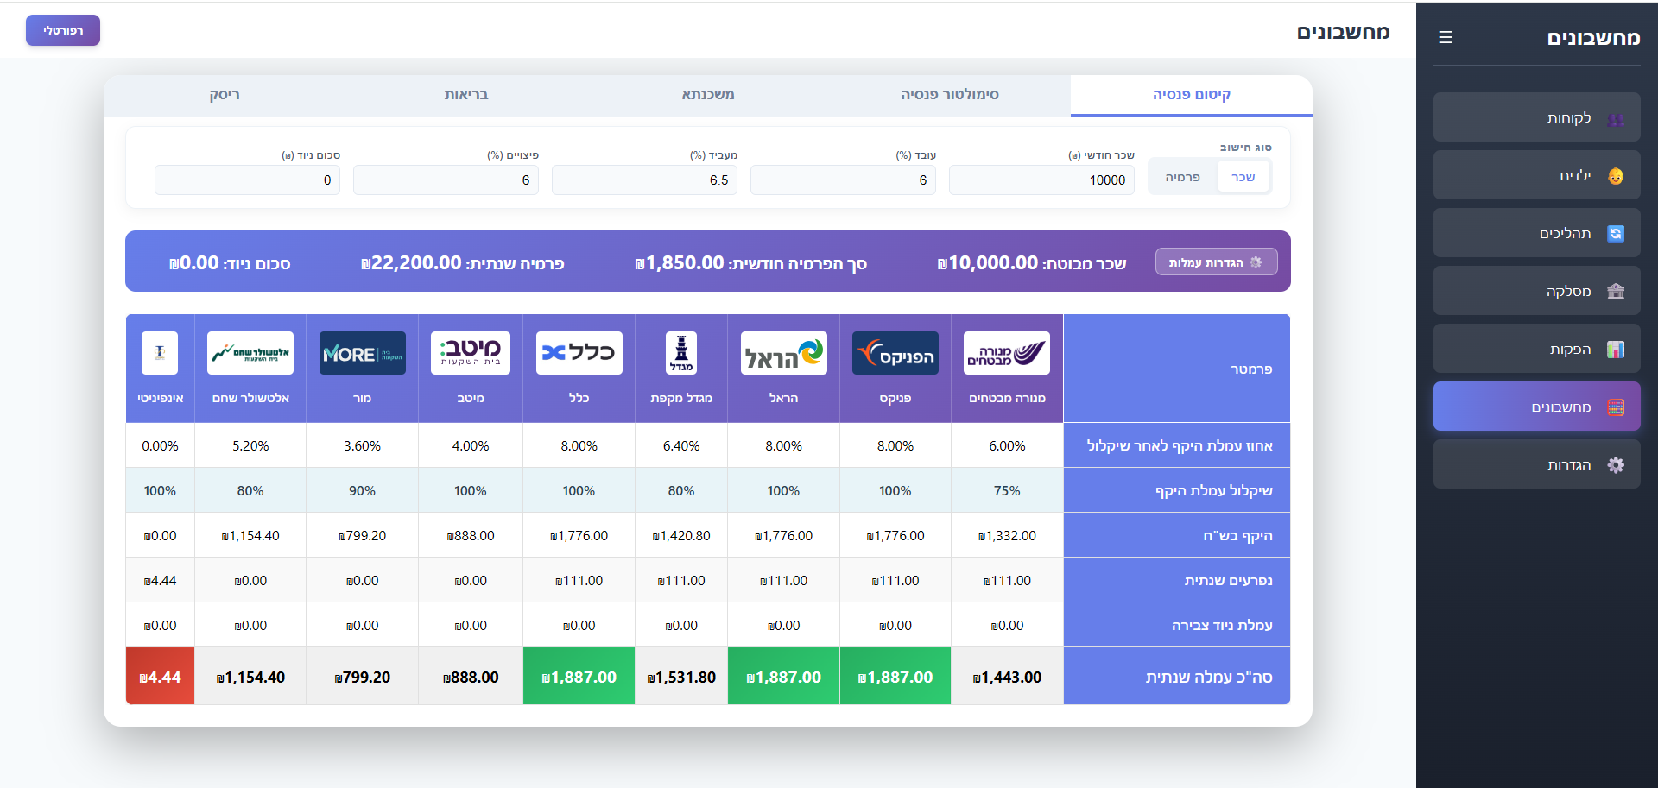Open the משכנתא tab
Screen dimensions: 1658x788
[x=708, y=95]
